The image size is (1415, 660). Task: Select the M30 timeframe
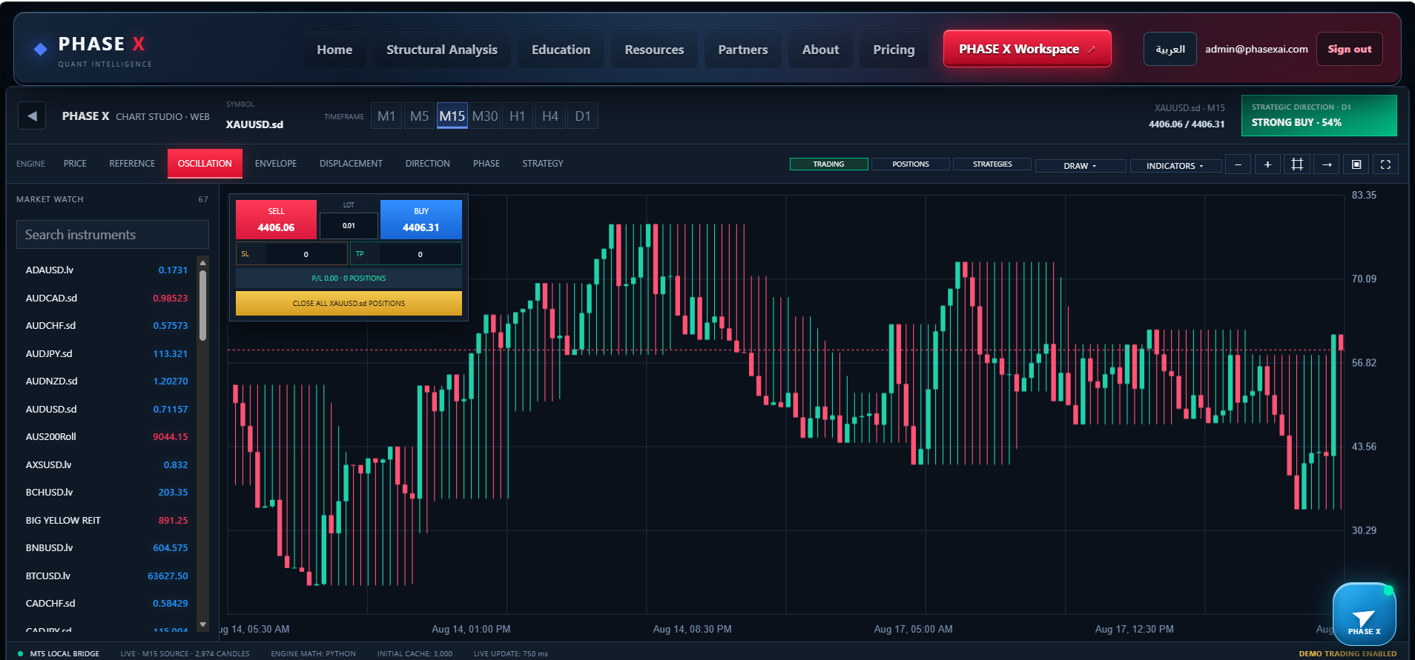485,116
